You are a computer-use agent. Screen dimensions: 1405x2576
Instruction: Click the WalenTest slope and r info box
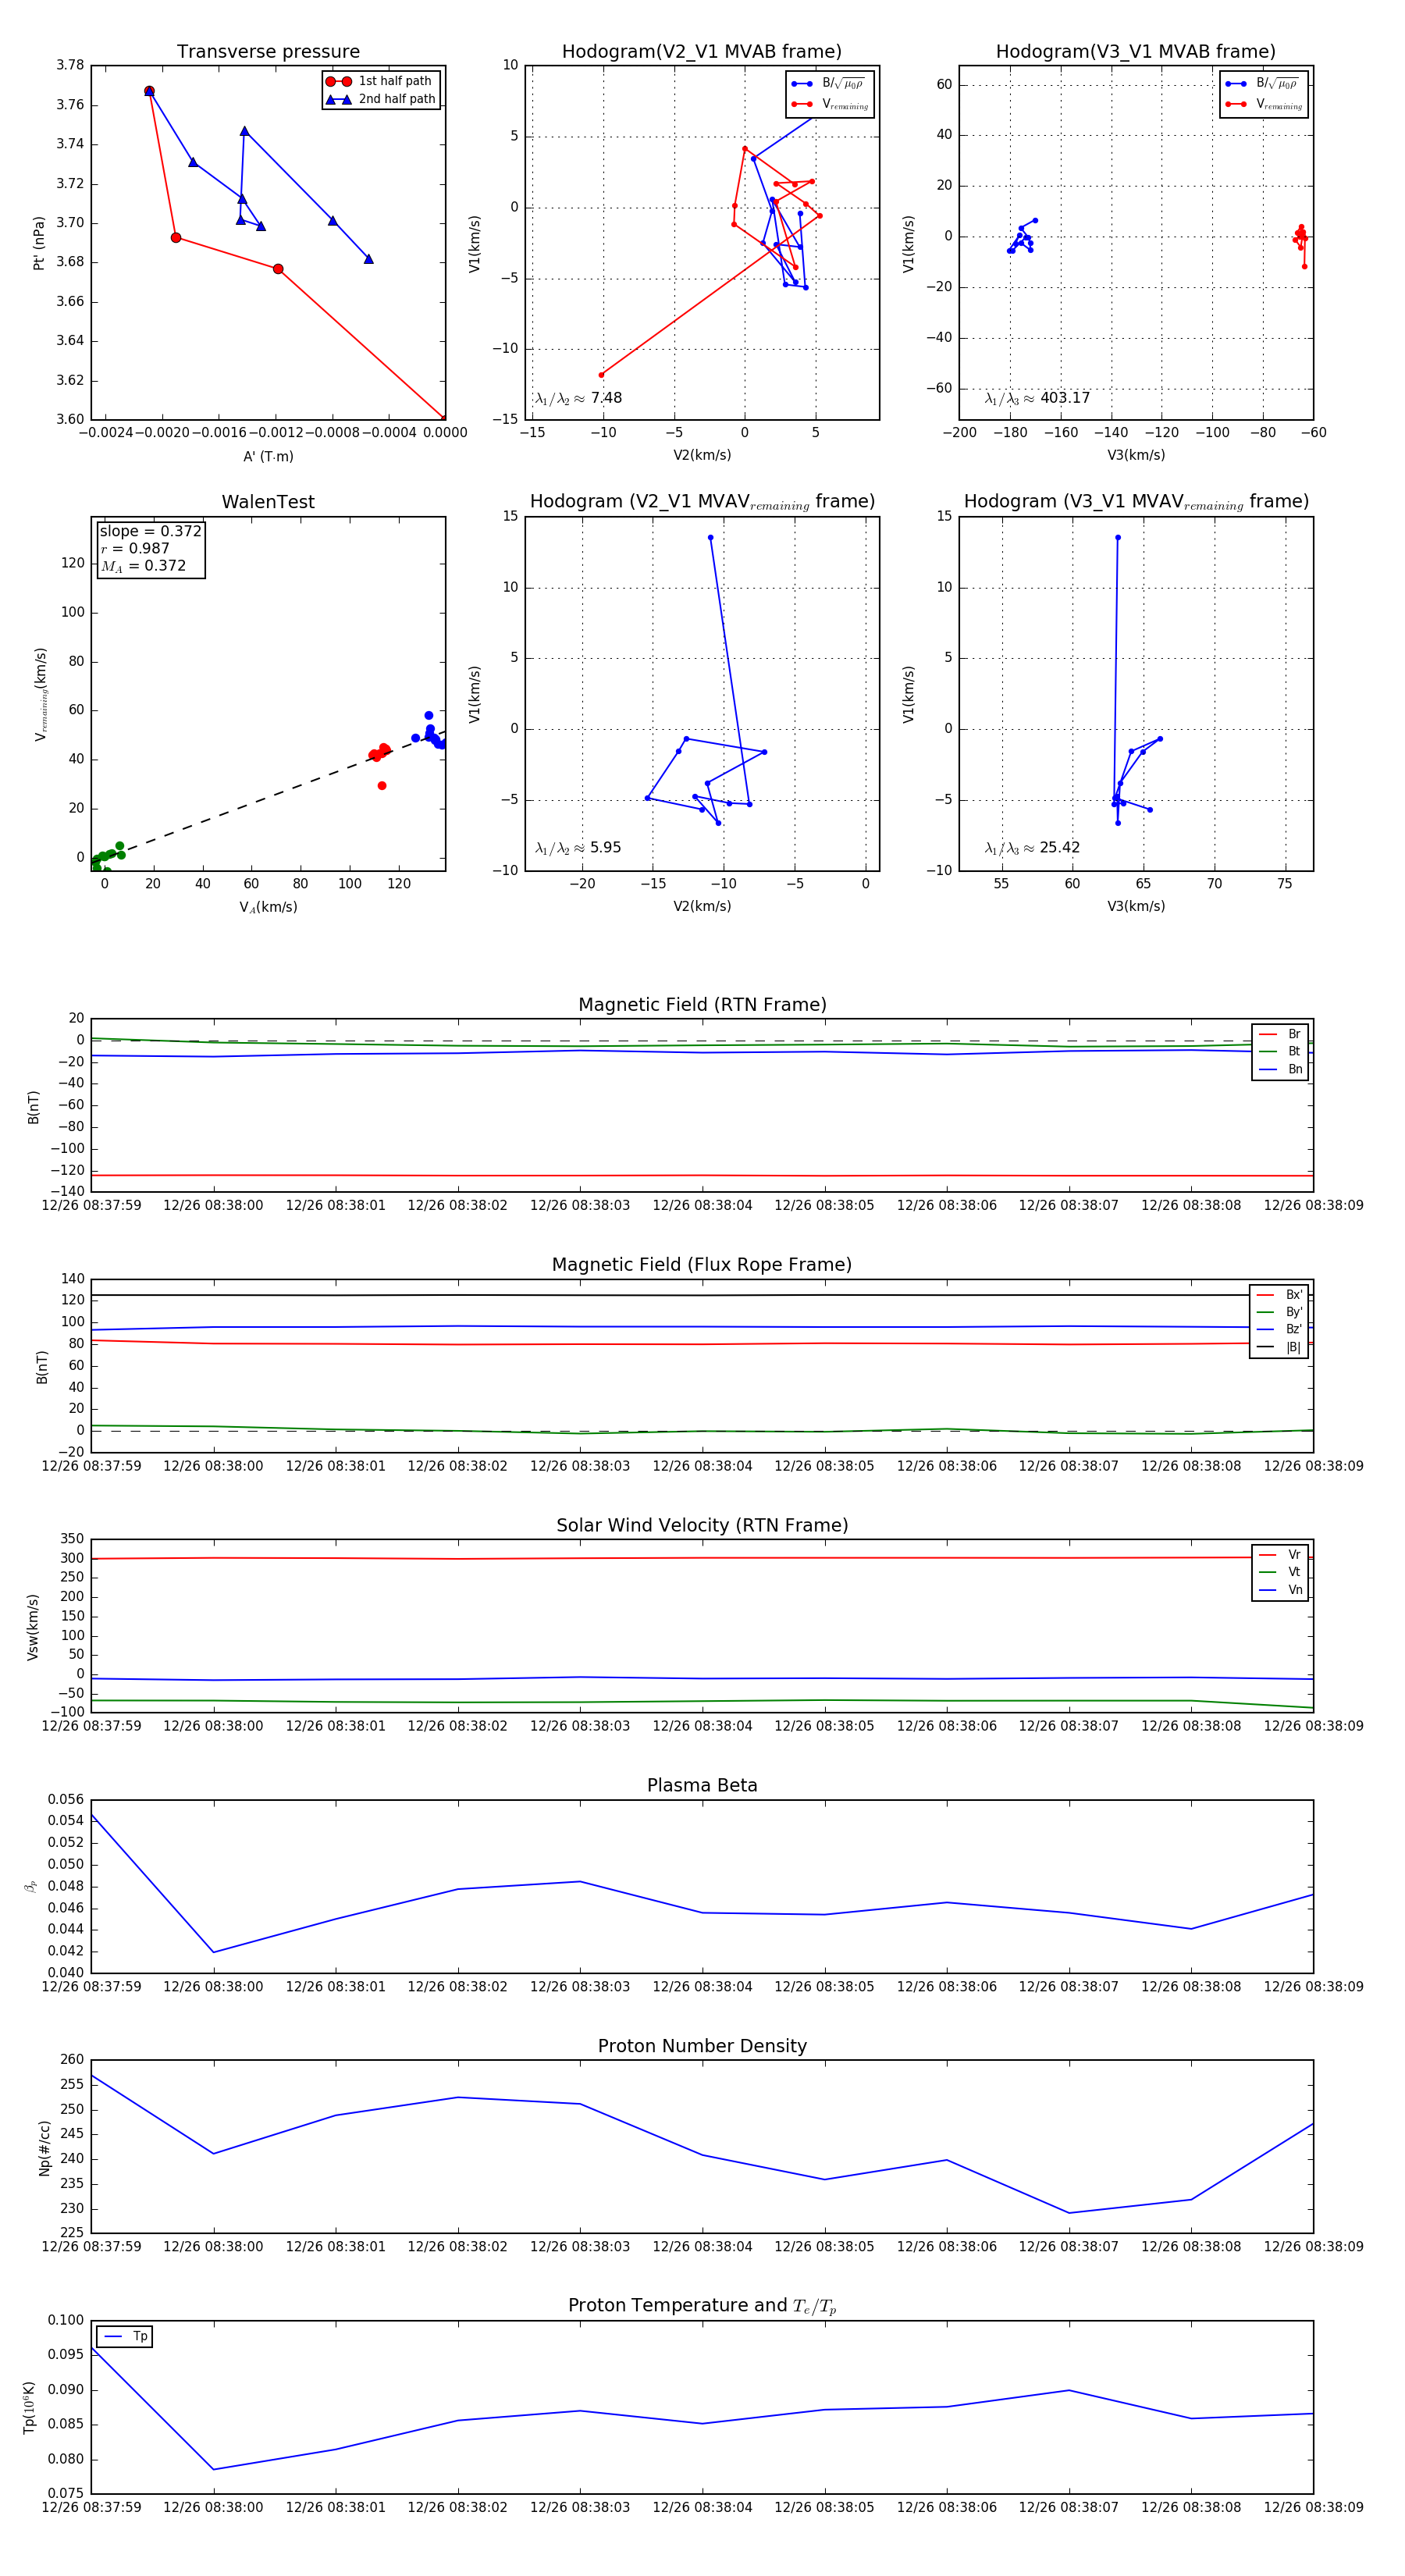(150, 548)
